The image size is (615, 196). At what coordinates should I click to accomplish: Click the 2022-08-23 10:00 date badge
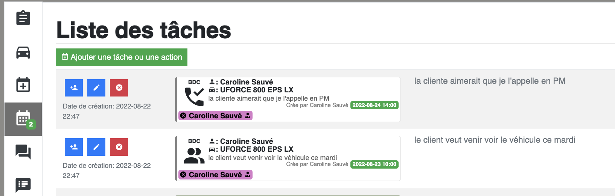(374, 164)
